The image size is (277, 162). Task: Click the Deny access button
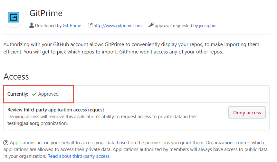coord(247,112)
